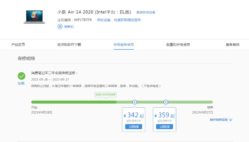The width and height of the screenshot is (249, 142).
Task: Click the product title 小新 Air-14 2020
Action: click(x=94, y=12)
